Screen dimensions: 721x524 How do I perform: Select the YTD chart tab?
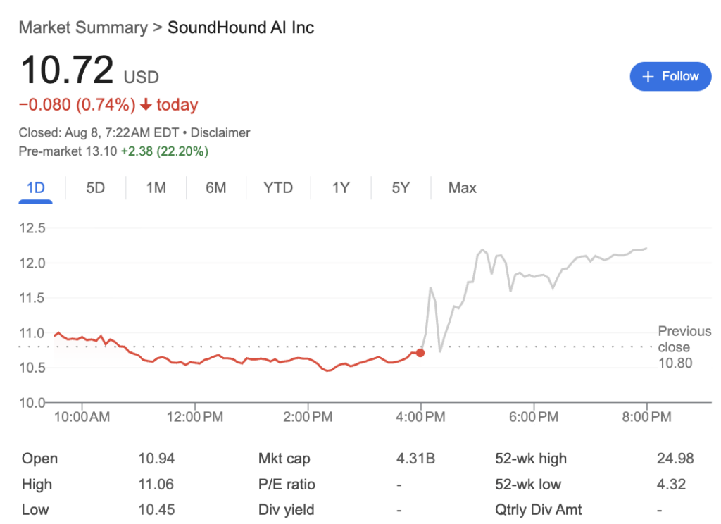278,188
